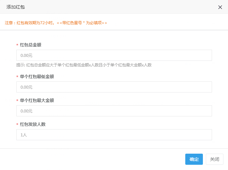Close the 添加红包 dialog with X icon
Image resolution: width=228 pixels, height=170 pixels.
(220, 7)
